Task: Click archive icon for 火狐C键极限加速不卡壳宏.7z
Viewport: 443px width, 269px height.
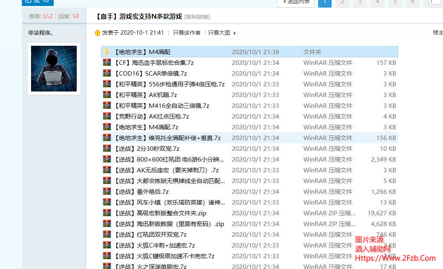Action: 107,256
